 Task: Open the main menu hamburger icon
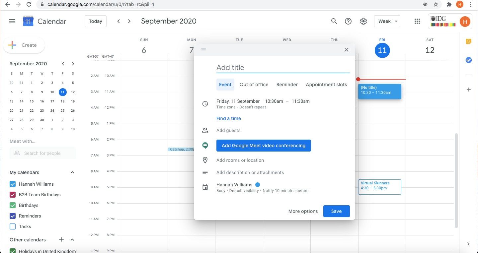click(12, 21)
